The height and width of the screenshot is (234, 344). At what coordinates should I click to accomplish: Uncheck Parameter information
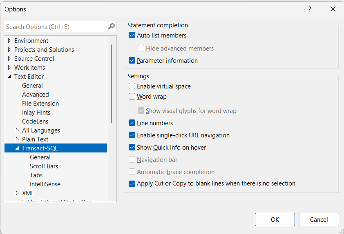pyautogui.click(x=132, y=60)
